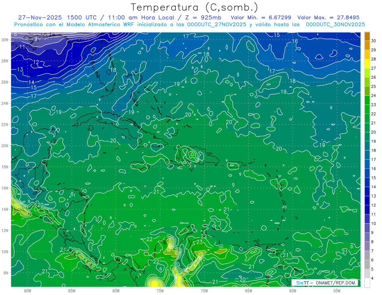Image resolution: width=382 pixels, height=295 pixels.
Task: Click the title "Temperatura (C,somb.)"
Action: [x=195, y=7]
